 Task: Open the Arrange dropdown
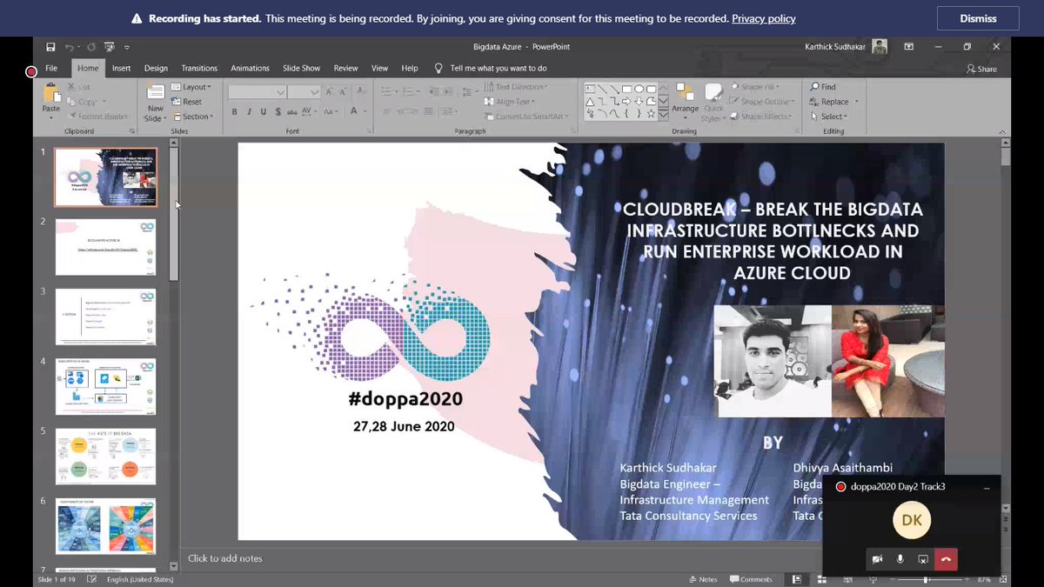pyautogui.click(x=685, y=100)
